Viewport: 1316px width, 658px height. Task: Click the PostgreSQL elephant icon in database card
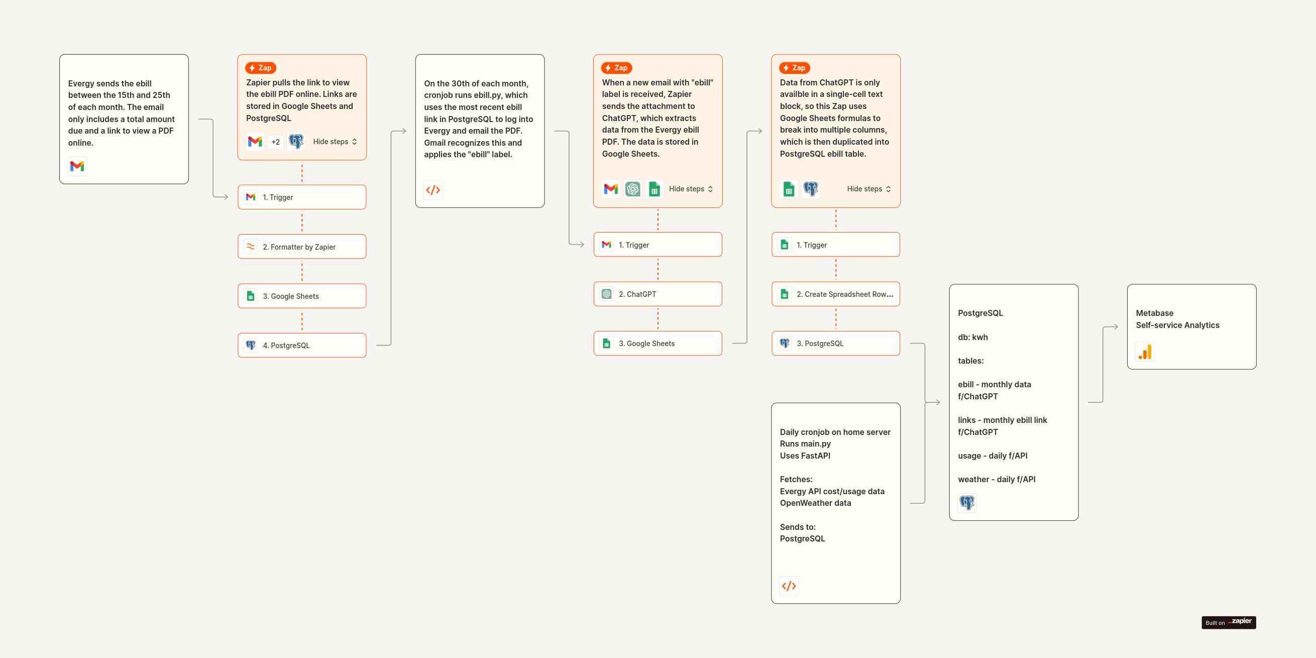click(966, 503)
